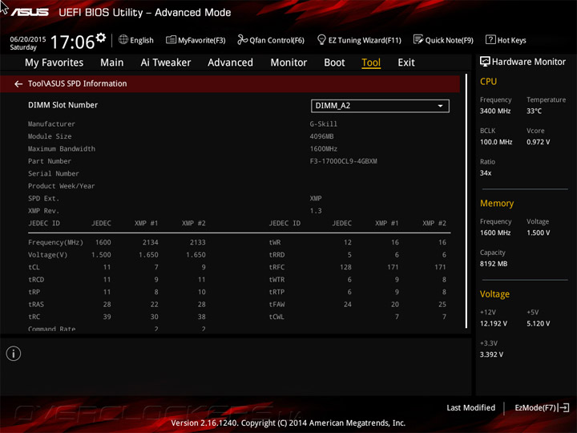This screenshot has width=577, height=433.
Task: Click the 17:06 clock display
Action: coord(72,41)
